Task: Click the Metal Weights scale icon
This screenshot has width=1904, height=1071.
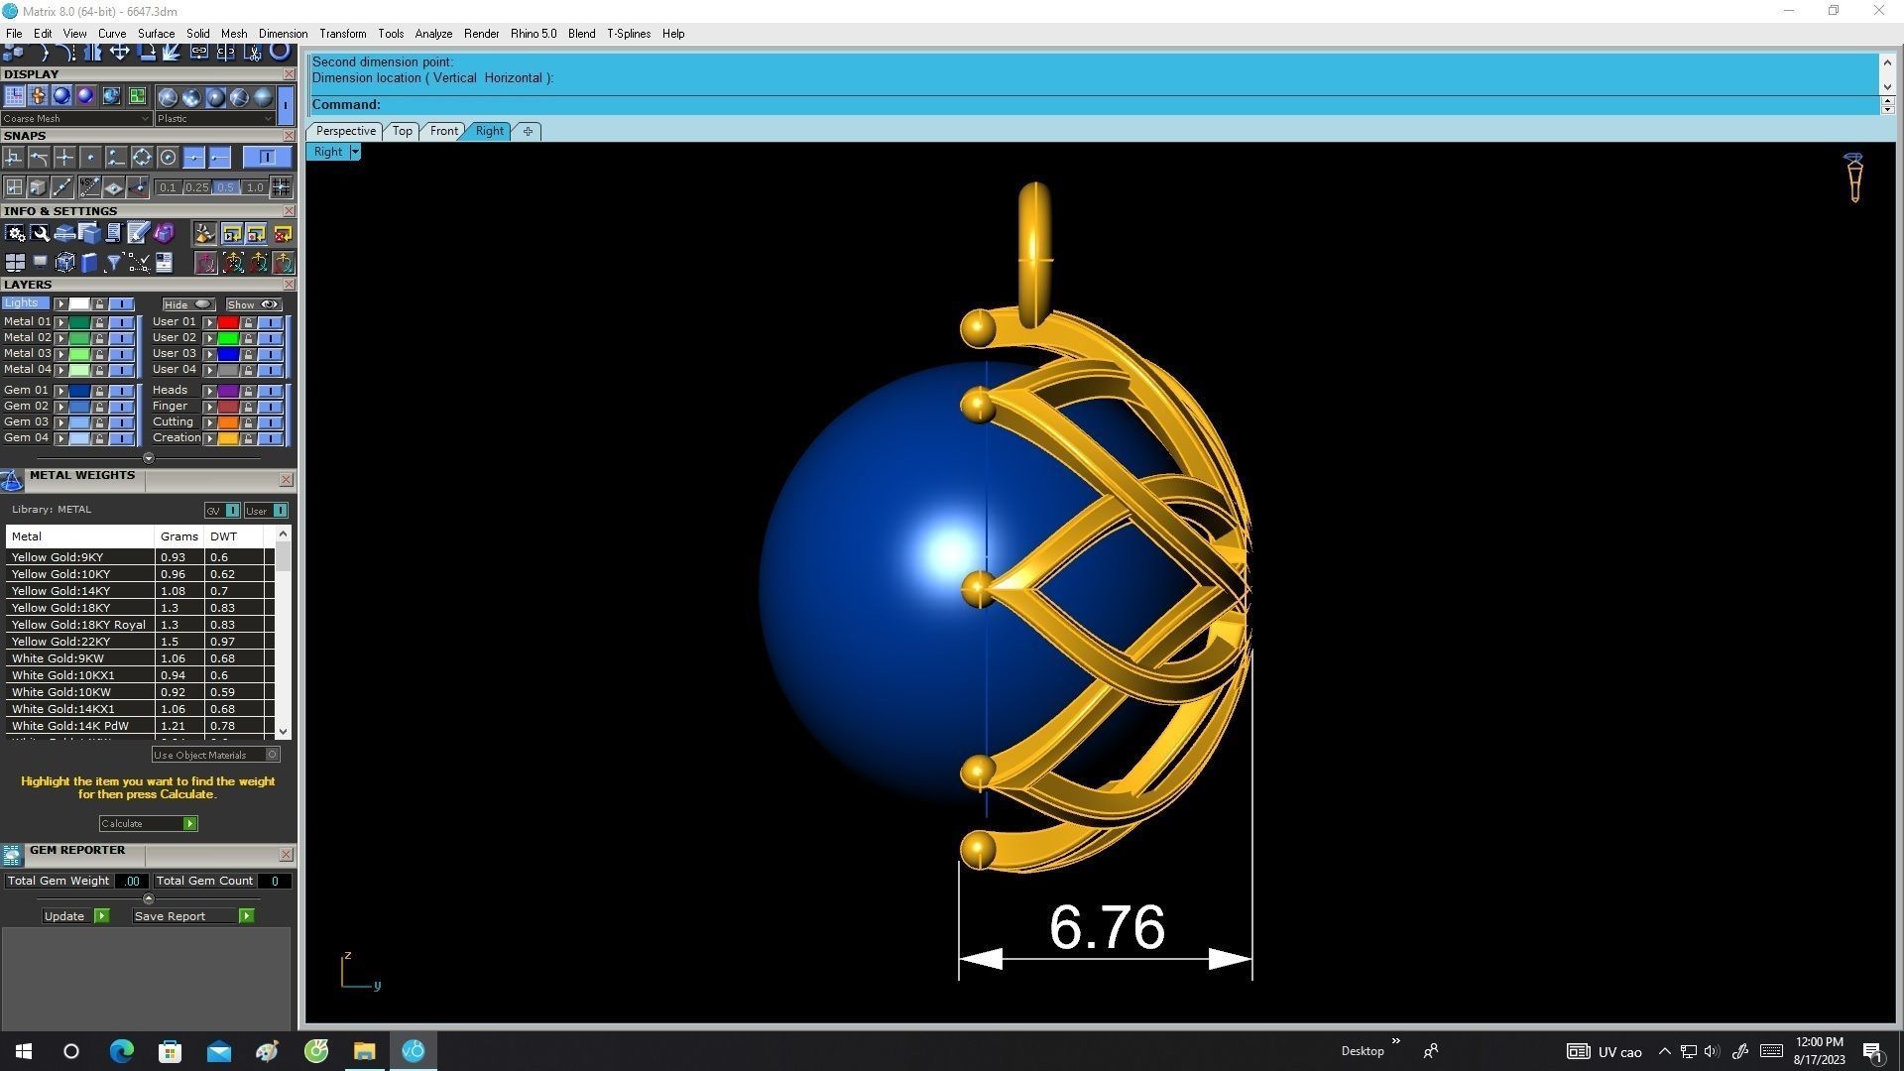Action: 12,481
